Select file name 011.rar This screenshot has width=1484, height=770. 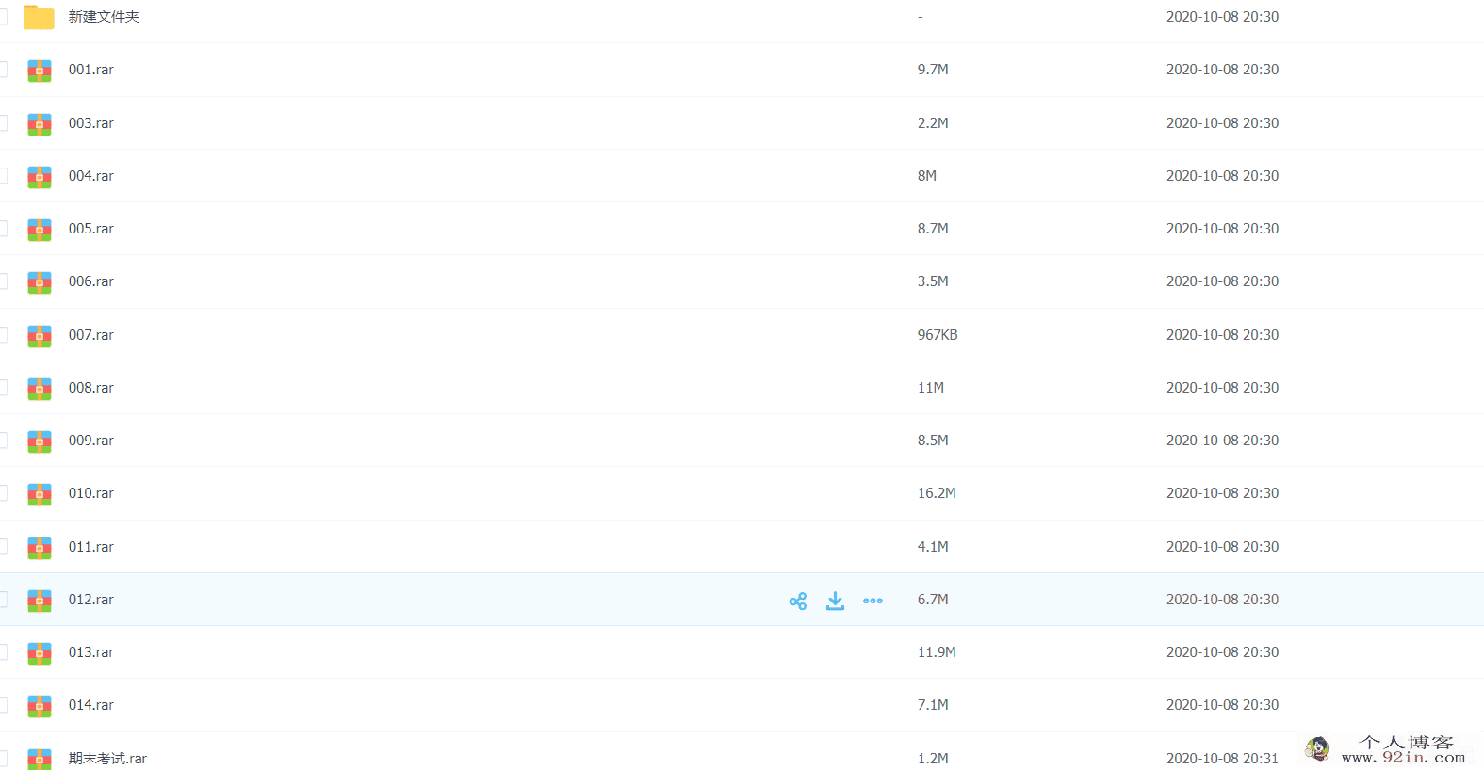tap(91, 547)
